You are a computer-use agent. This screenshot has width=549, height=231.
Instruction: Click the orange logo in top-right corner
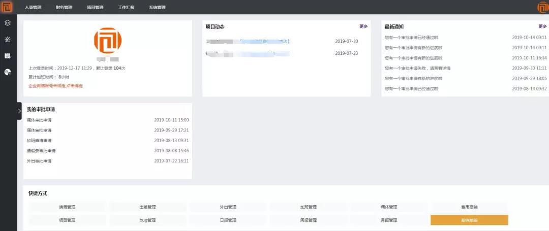(543, 8)
